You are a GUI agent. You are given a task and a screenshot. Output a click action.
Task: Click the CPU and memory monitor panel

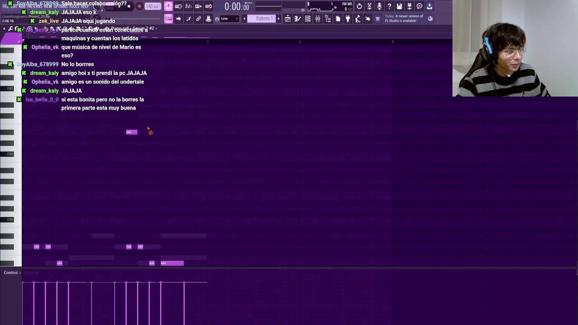[330, 6]
